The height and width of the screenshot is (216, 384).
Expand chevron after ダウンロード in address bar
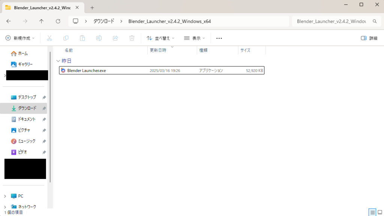(121, 21)
